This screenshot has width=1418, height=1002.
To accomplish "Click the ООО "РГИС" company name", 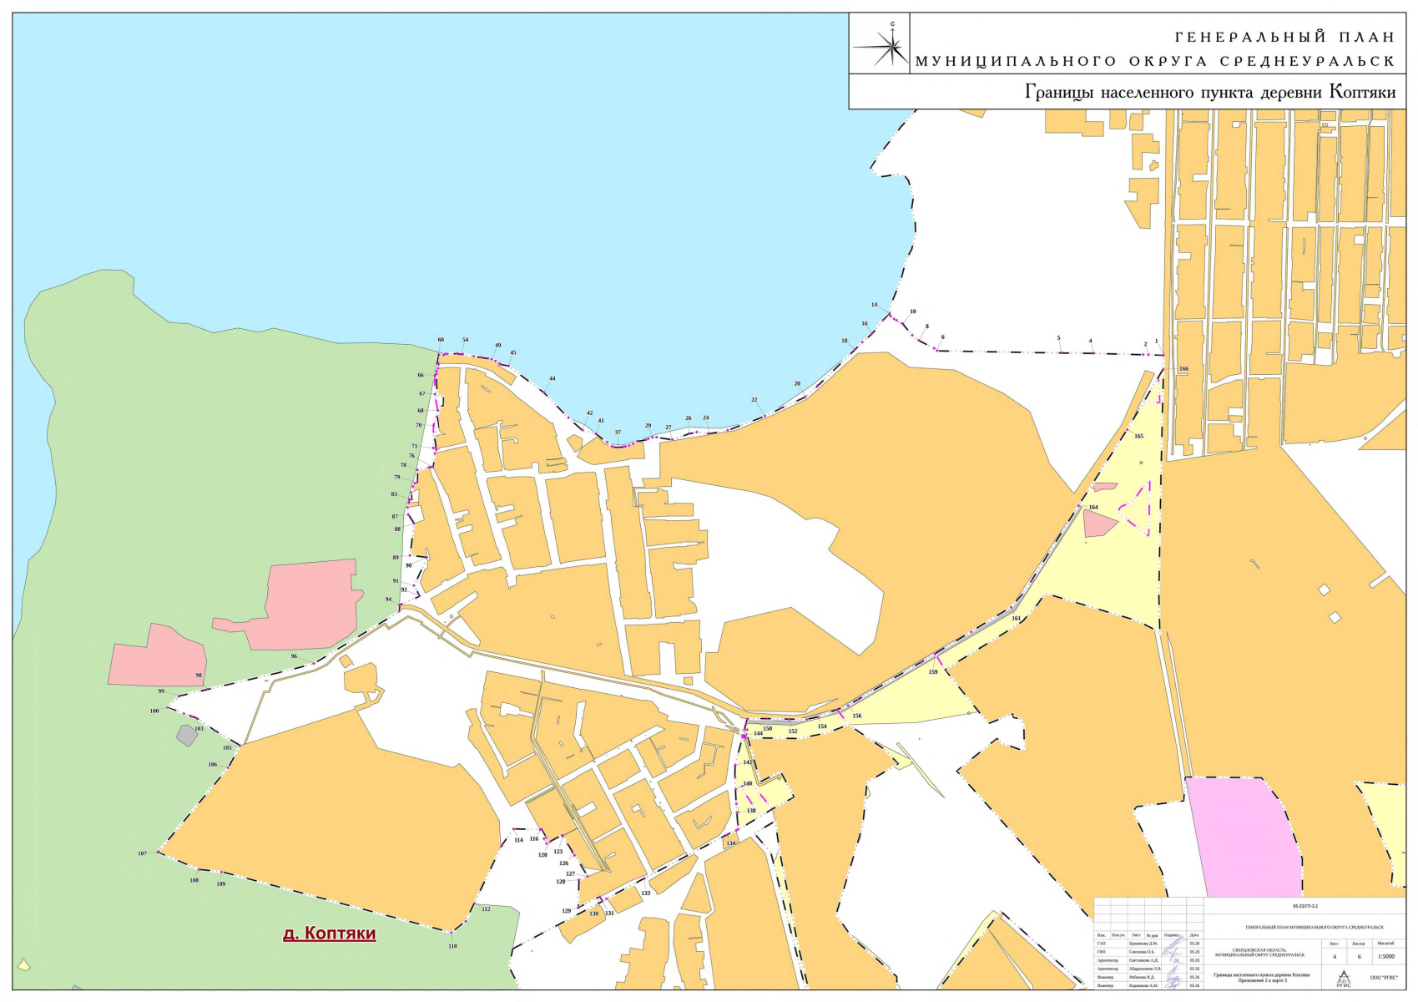I will (x=1384, y=977).
